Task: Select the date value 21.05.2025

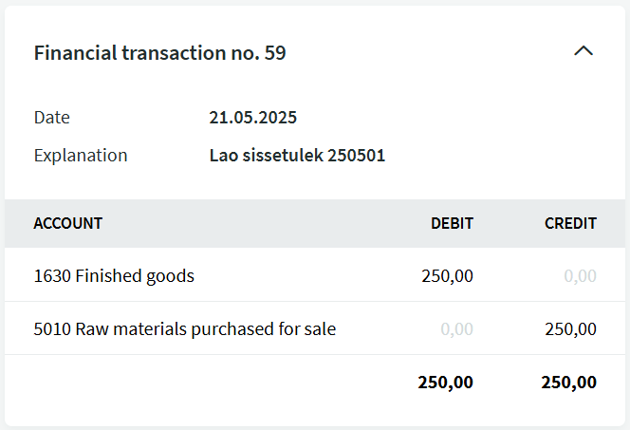Action: click(x=252, y=118)
